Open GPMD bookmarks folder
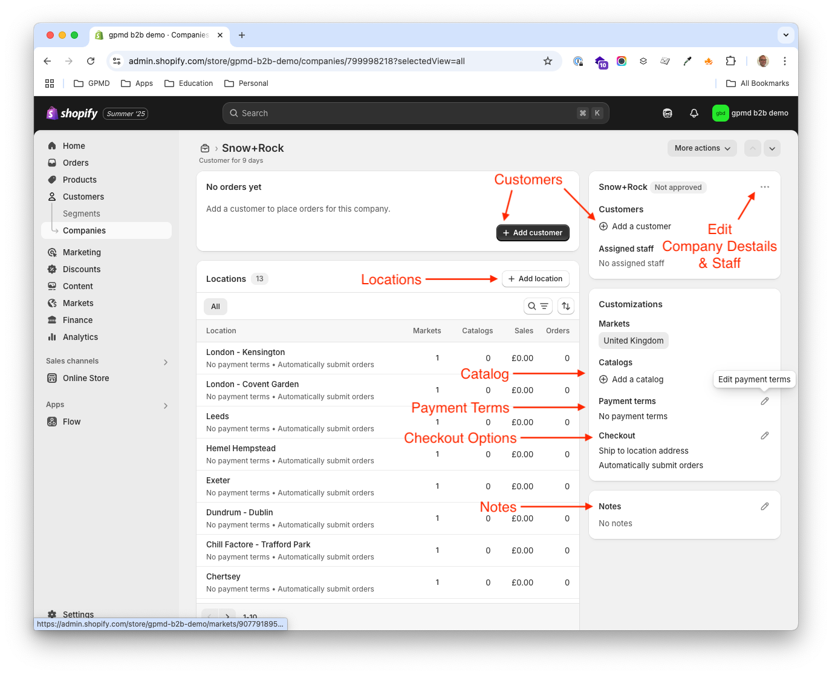Image resolution: width=832 pixels, height=675 pixels. [92, 83]
